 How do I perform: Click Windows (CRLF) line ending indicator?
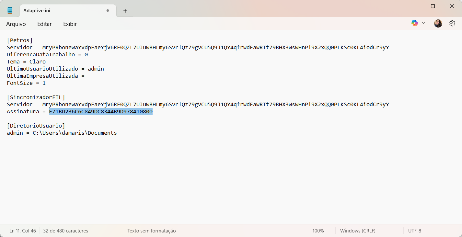(x=358, y=231)
